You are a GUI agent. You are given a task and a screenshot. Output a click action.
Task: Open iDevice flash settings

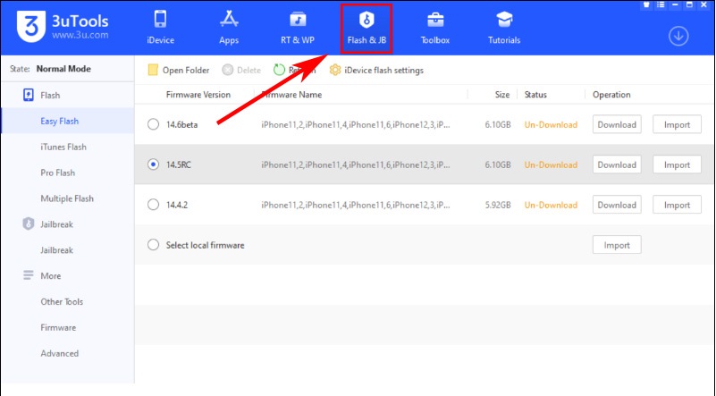(376, 70)
